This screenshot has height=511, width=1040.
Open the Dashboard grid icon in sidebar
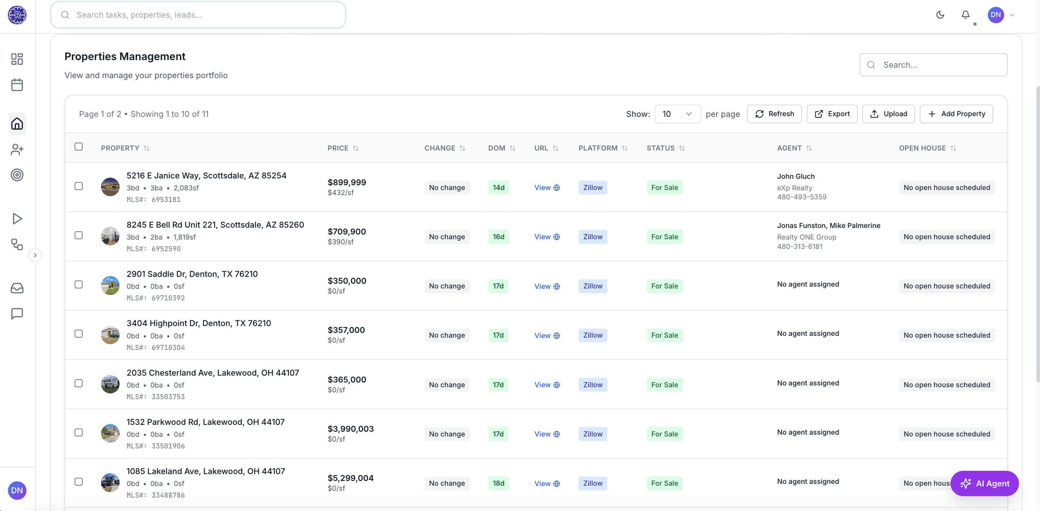(x=17, y=59)
